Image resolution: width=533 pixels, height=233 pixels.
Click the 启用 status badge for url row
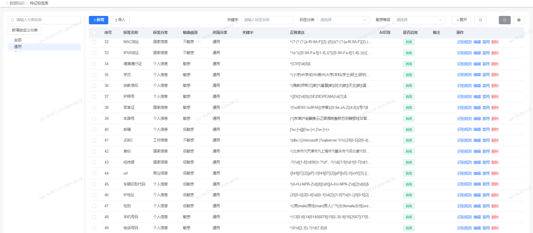tap(409, 173)
